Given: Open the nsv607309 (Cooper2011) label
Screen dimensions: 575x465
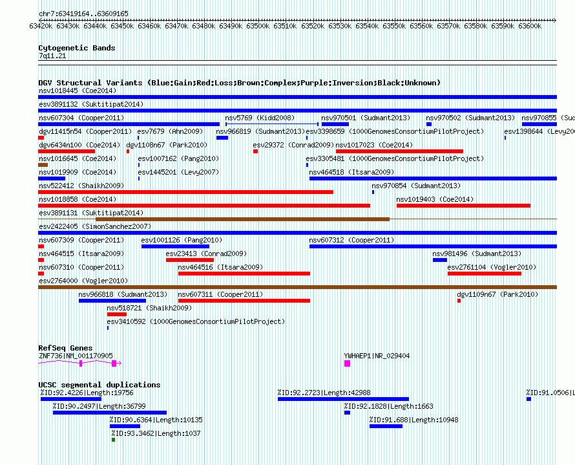Looking at the screenshot, I should click(x=81, y=240).
